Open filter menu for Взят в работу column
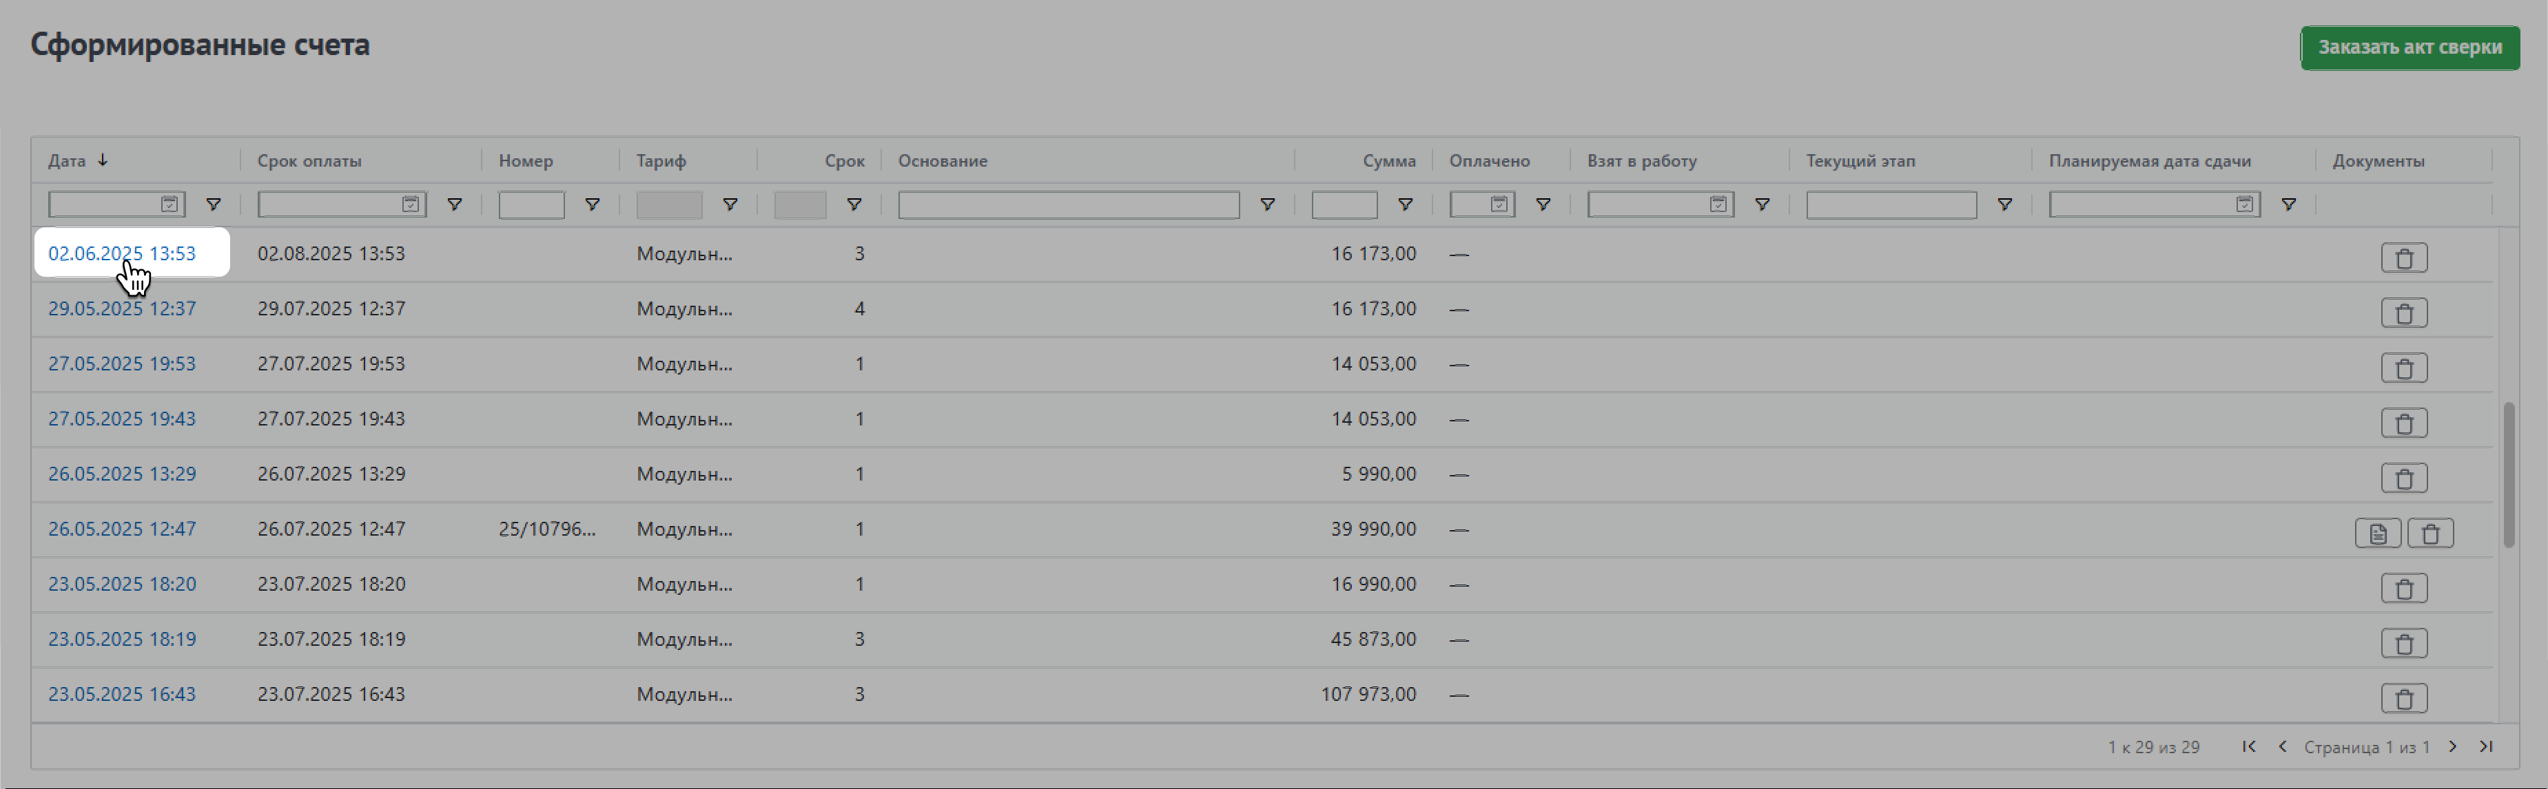Viewport: 2548px width, 789px height. (x=1762, y=204)
